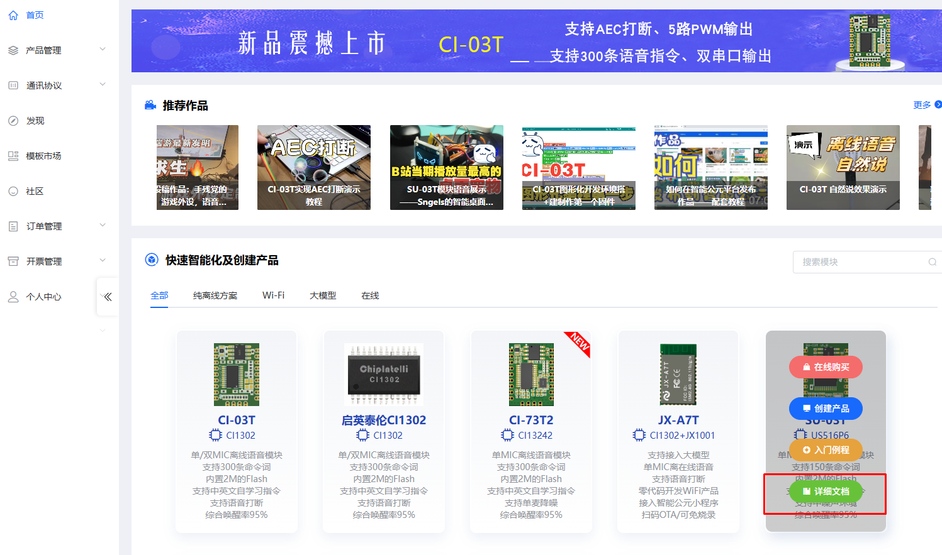Click into the 搜索模块 search field
Screen dimensions: 942x555
tap(867, 262)
